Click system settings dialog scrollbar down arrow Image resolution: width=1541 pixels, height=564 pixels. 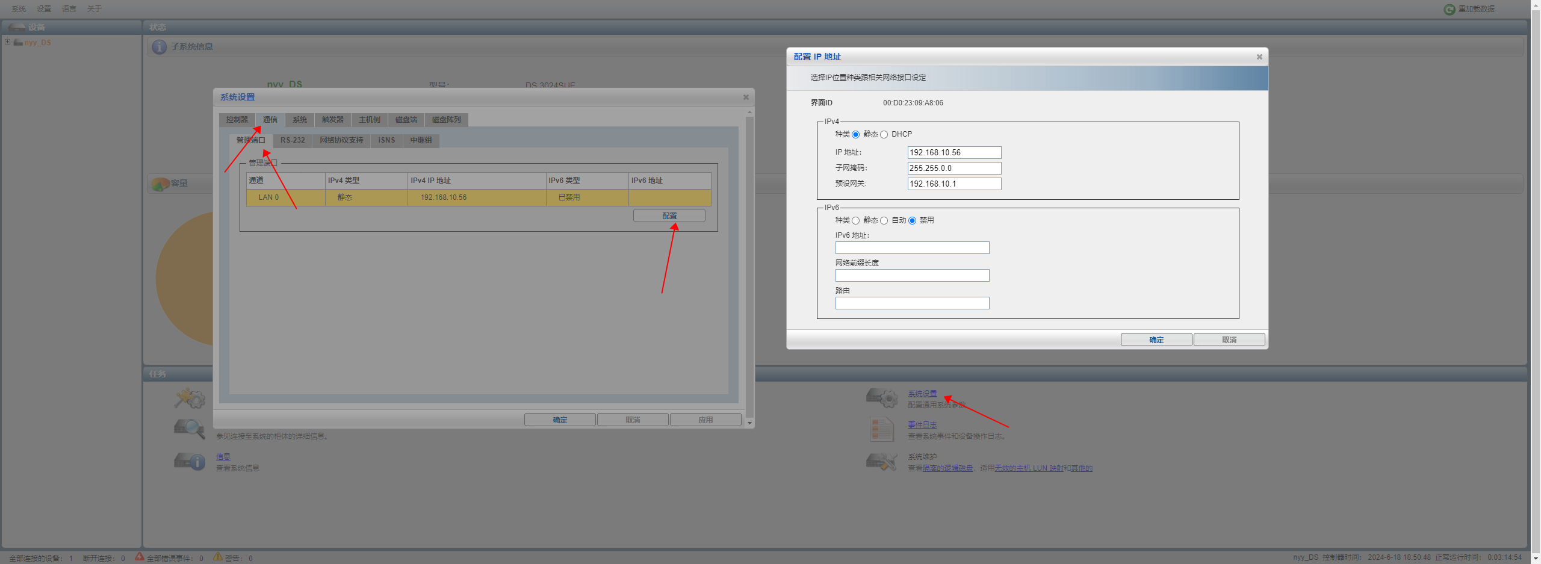749,423
